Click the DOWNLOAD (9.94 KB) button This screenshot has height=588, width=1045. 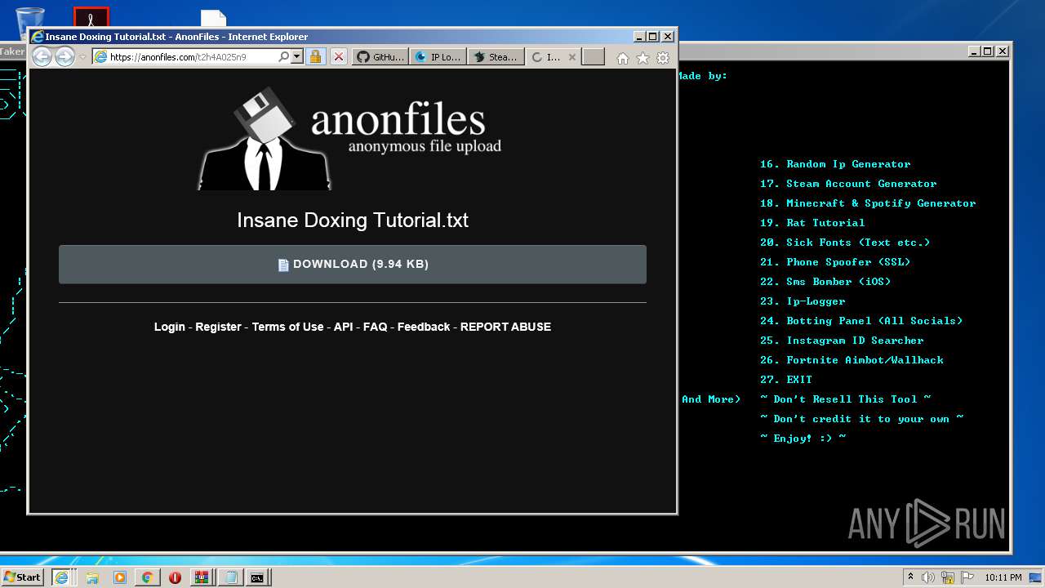(x=353, y=265)
